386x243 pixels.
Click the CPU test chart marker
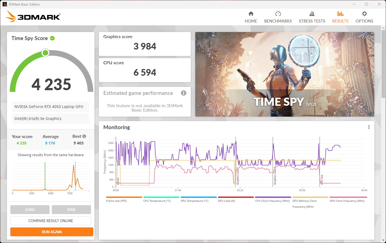click(x=322, y=180)
